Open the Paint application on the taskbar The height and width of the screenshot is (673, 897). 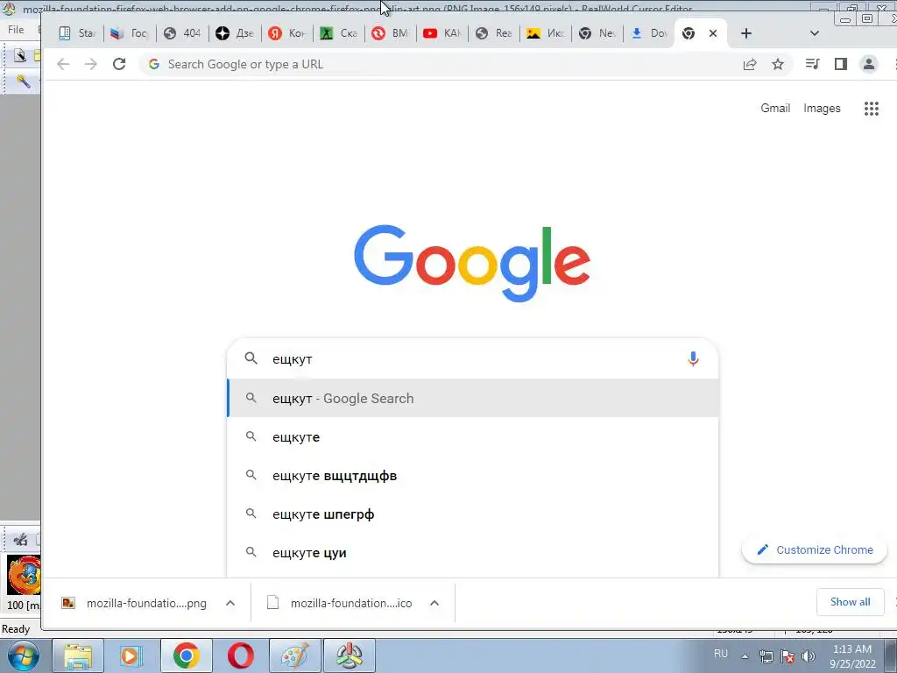295,655
